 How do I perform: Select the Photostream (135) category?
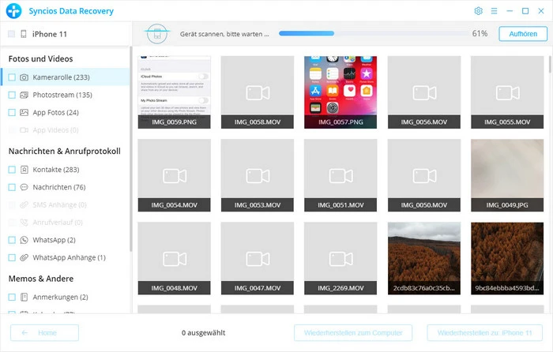click(x=62, y=95)
